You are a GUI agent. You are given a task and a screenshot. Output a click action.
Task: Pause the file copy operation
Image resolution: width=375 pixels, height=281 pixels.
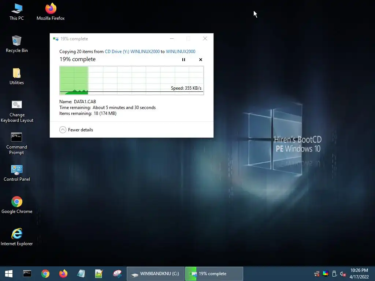pyautogui.click(x=183, y=60)
